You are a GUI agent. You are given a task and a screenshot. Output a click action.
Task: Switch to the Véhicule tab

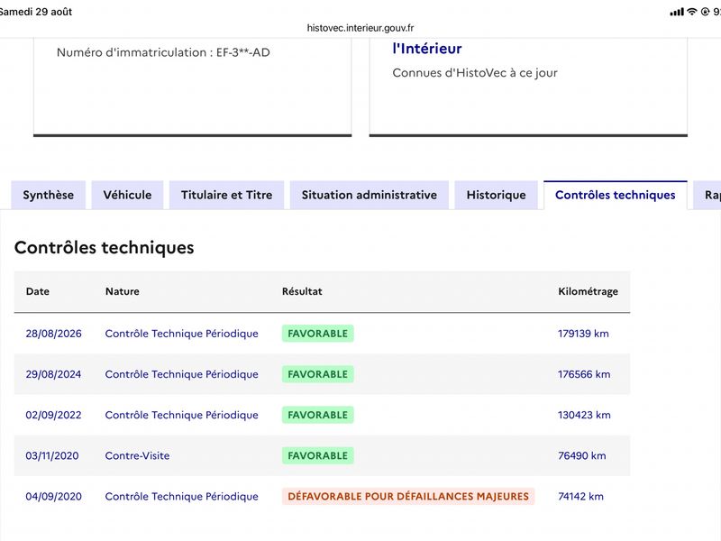click(x=127, y=195)
